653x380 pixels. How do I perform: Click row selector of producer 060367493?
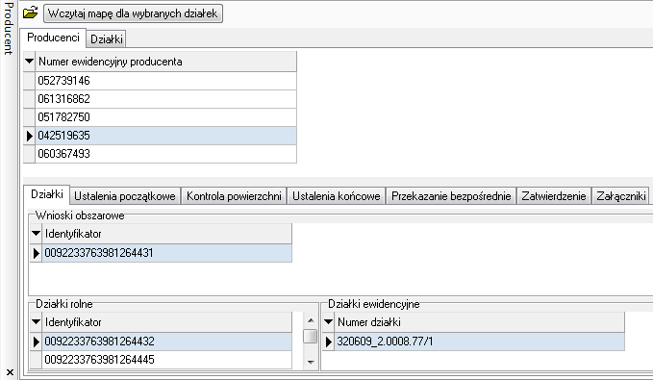(x=29, y=154)
